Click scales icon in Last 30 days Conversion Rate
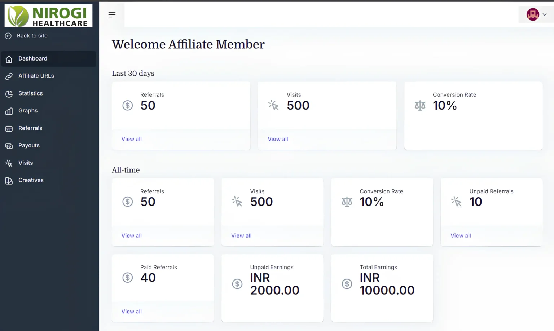This screenshot has height=331, width=554. click(x=420, y=105)
